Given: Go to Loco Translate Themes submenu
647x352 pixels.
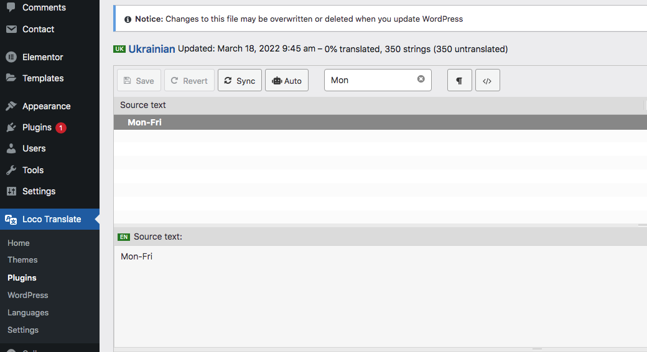Looking at the screenshot, I should 22,260.
